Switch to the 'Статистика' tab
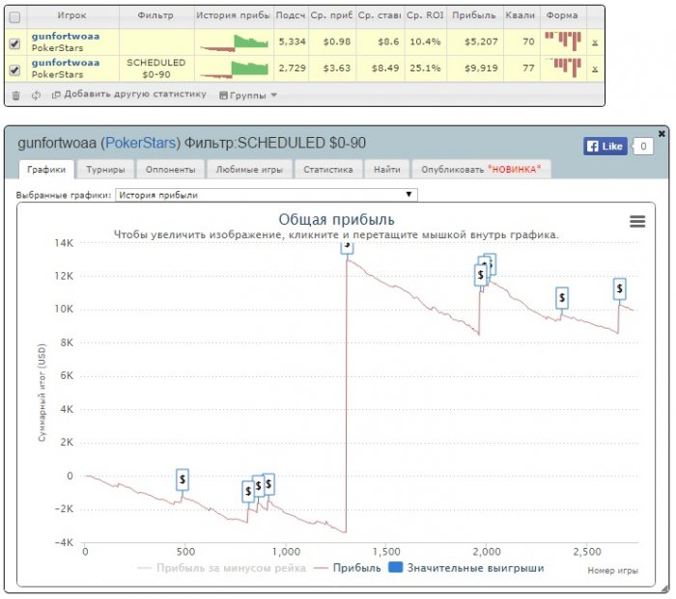The width and height of the screenshot is (676, 599). tap(328, 169)
